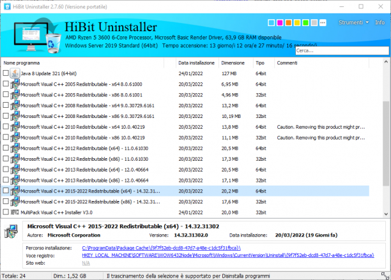
Task: Click the Visual C++ 2013 (x86) installer icon
Action: [x=15, y=181]
